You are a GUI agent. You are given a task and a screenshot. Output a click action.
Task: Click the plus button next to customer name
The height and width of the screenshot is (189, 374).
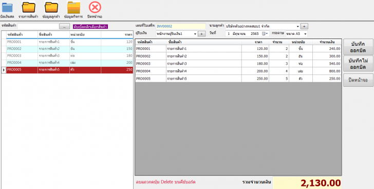[x=304, y=27]
